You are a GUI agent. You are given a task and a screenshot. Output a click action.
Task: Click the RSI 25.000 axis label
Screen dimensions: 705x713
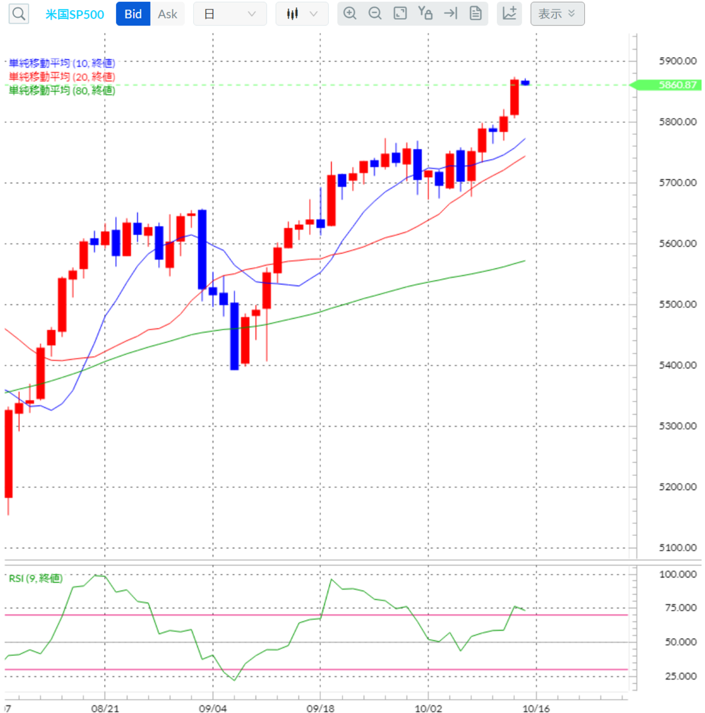(x=681, y=676)
